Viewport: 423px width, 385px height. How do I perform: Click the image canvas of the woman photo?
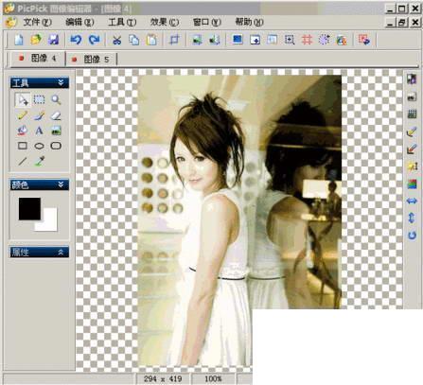point(239,220)
